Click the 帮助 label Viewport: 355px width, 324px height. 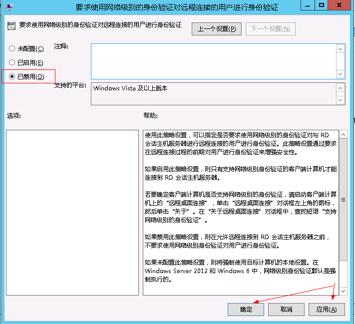(x=151, y=115)
